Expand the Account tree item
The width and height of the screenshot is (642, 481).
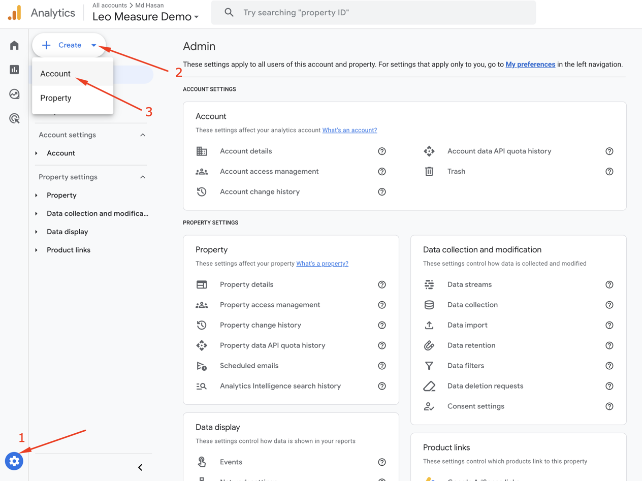click(37, 153)
